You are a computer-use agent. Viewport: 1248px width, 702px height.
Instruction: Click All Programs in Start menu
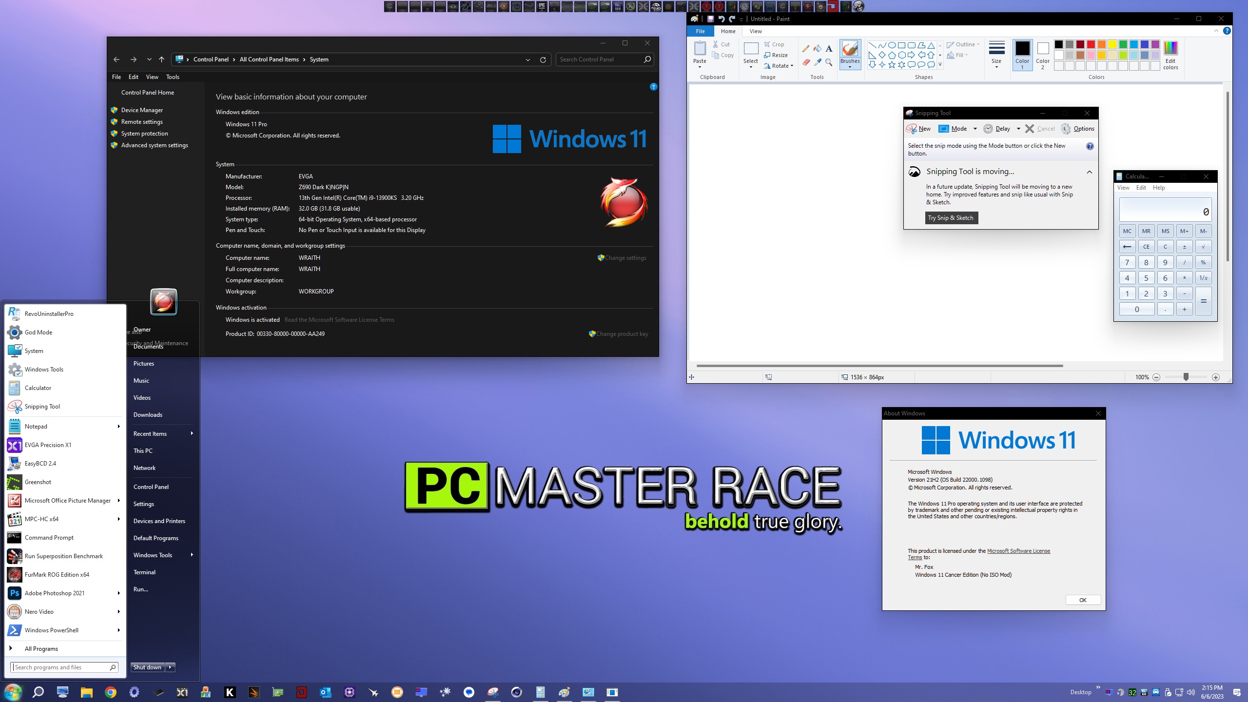[66, 649]
